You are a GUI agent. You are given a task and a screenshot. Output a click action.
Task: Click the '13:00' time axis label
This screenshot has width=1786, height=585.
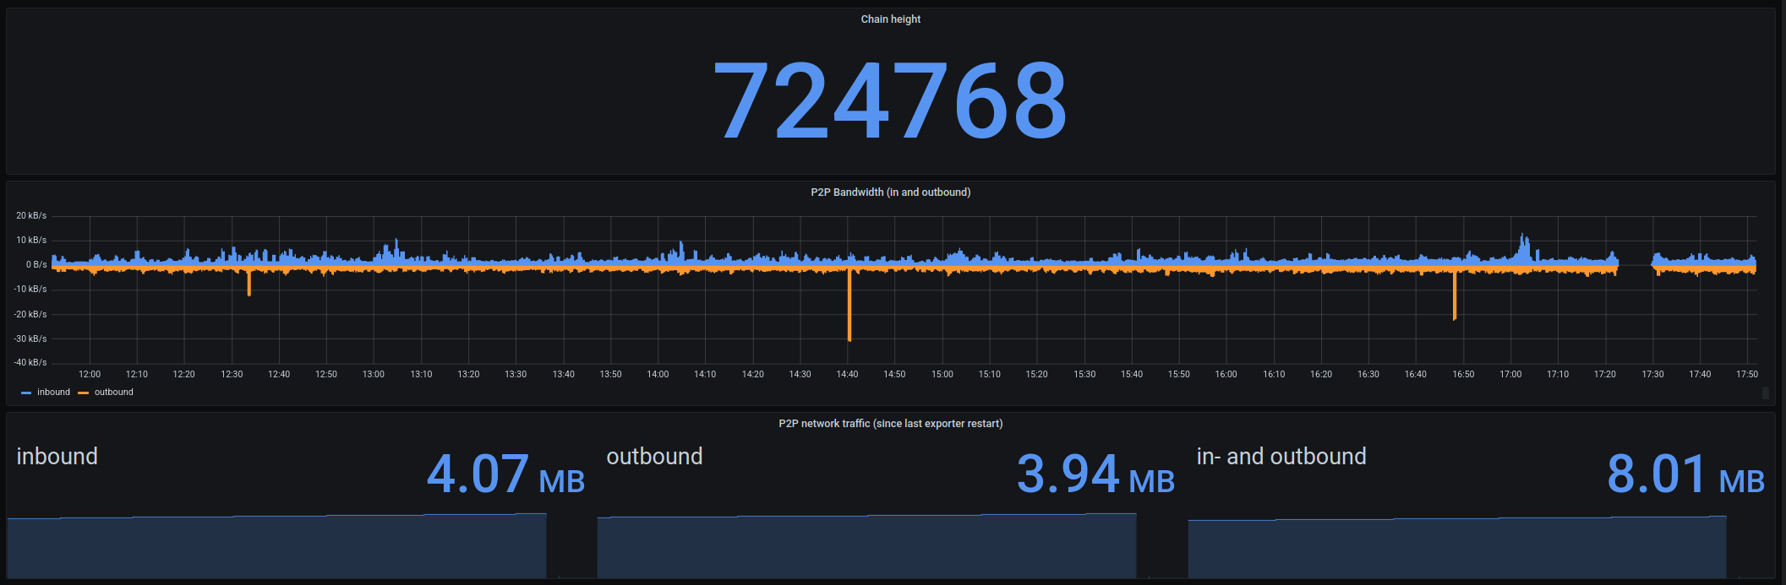tap(374, 375)
